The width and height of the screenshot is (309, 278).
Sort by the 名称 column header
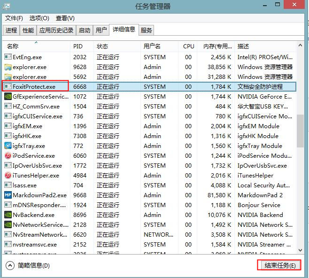(x=36, y=46)
